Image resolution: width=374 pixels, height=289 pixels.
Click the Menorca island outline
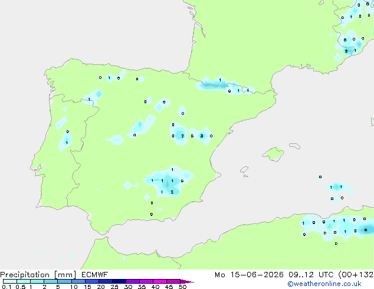294,146
